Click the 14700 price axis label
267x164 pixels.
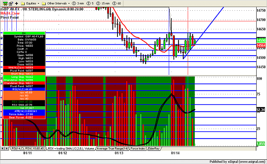pyautogui.click(x=261, y=20)
